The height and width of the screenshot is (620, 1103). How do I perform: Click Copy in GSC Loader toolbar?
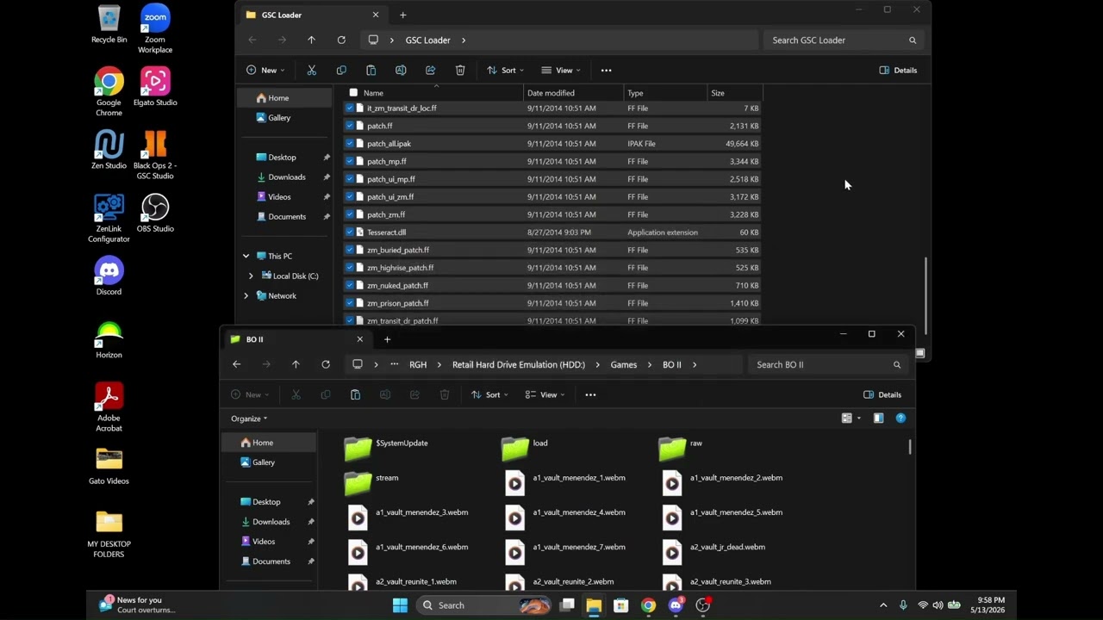coord(341,71)
